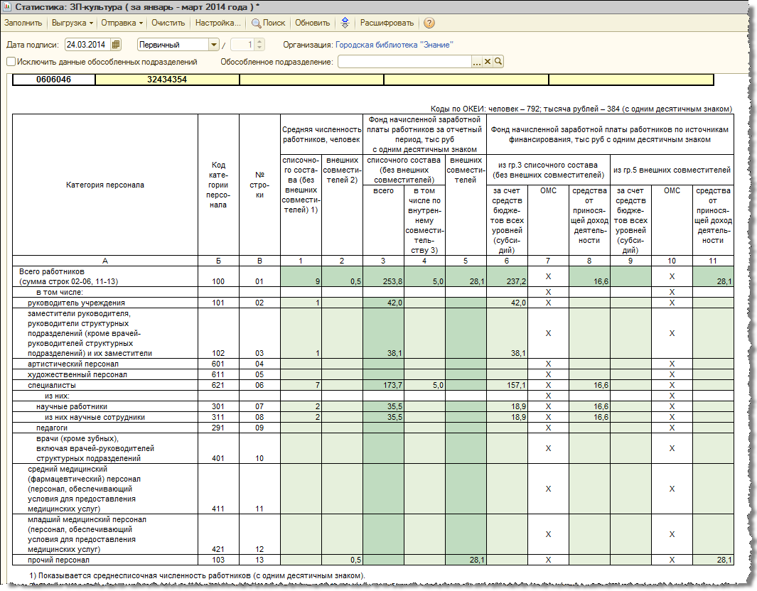Open the Отправка dropdown menu
Image resolution: width=757 pixels, height=591 pixels.
pyautogui.click(x=122, y=23)
